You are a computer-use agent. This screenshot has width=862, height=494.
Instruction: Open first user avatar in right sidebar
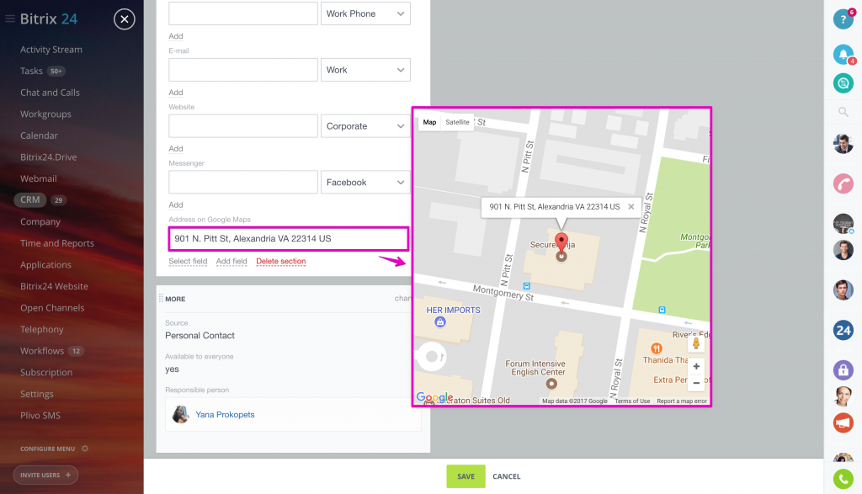pyautogui.click(x=843, y=144)
